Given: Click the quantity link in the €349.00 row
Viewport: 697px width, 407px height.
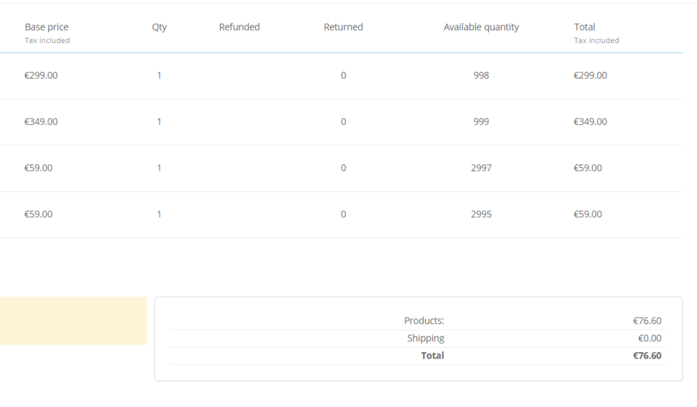Looking at the screenshot, I should (x=159, y=122).
